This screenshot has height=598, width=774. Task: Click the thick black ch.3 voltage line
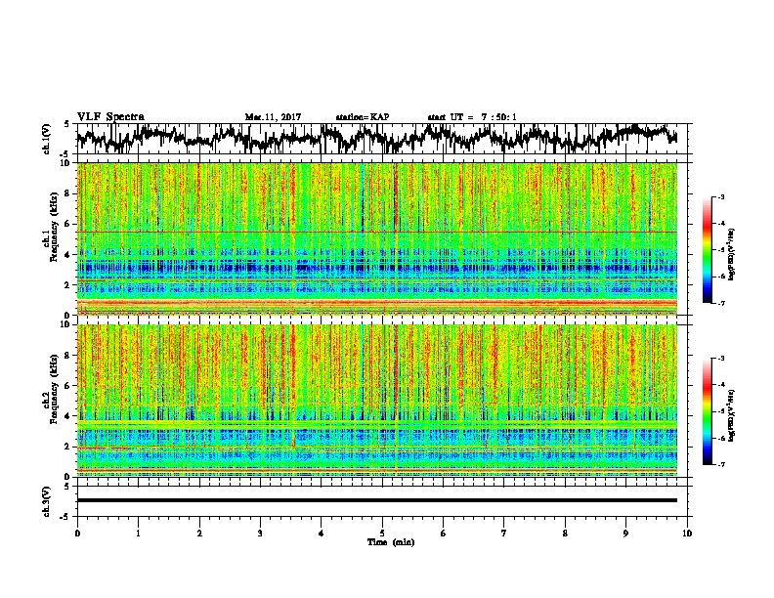(377, 500)
